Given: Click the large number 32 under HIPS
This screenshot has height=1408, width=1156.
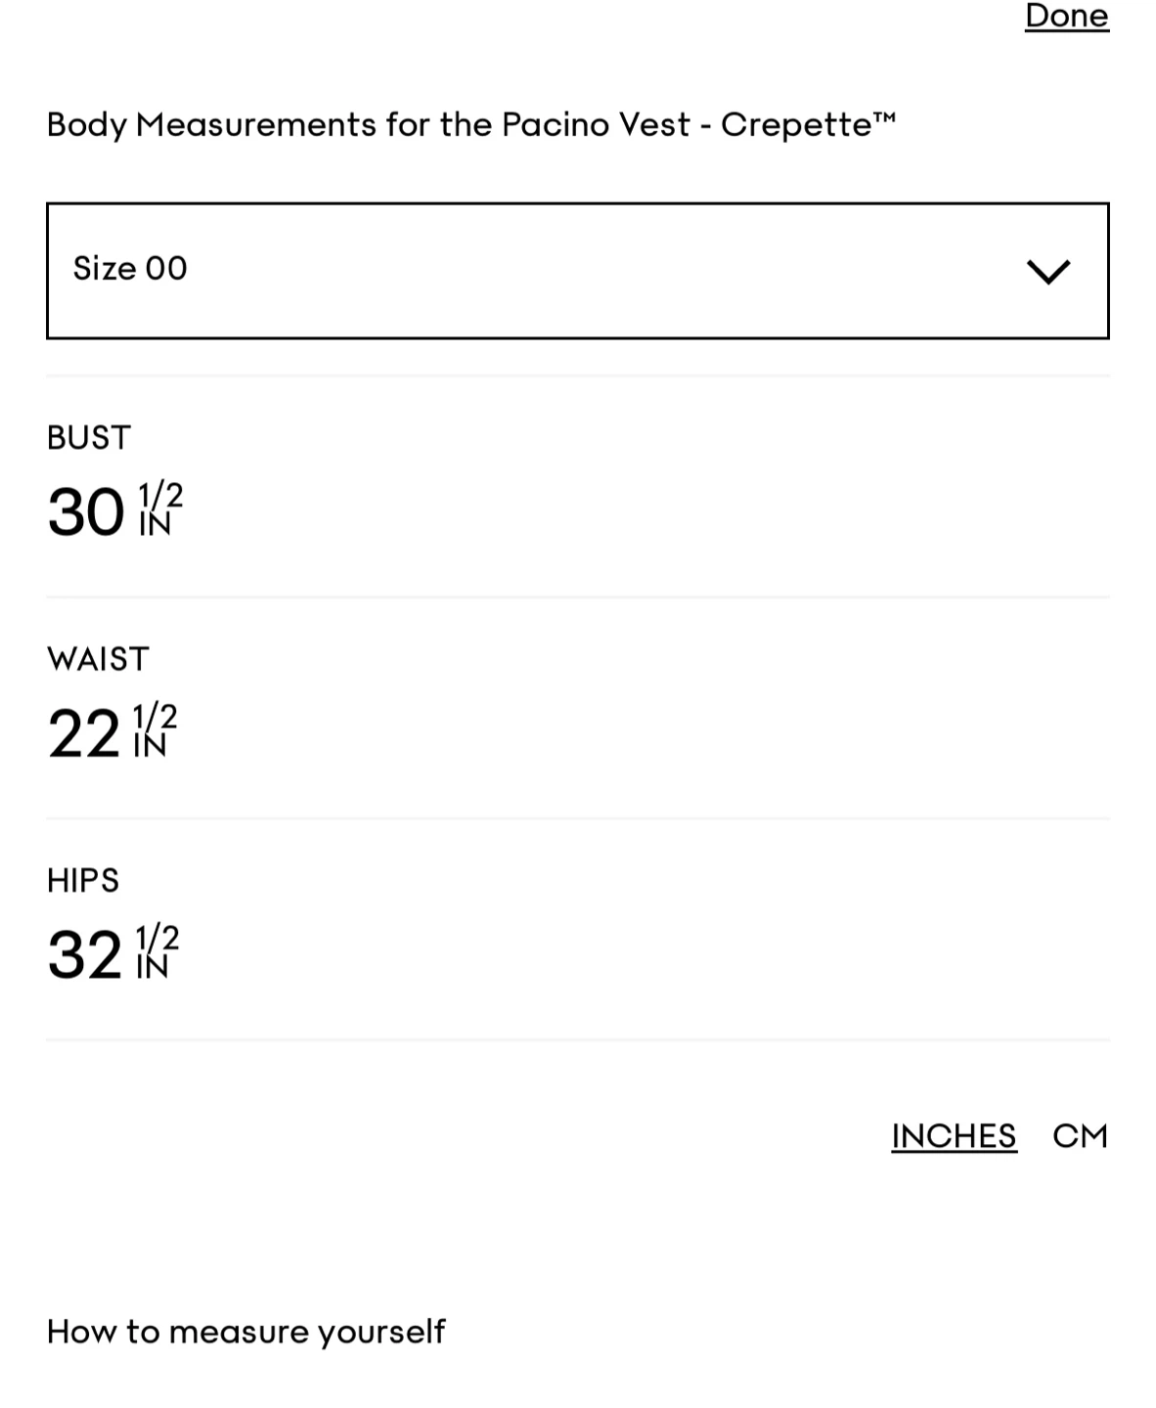Looking at the screenshot, I should pos(85,954).
